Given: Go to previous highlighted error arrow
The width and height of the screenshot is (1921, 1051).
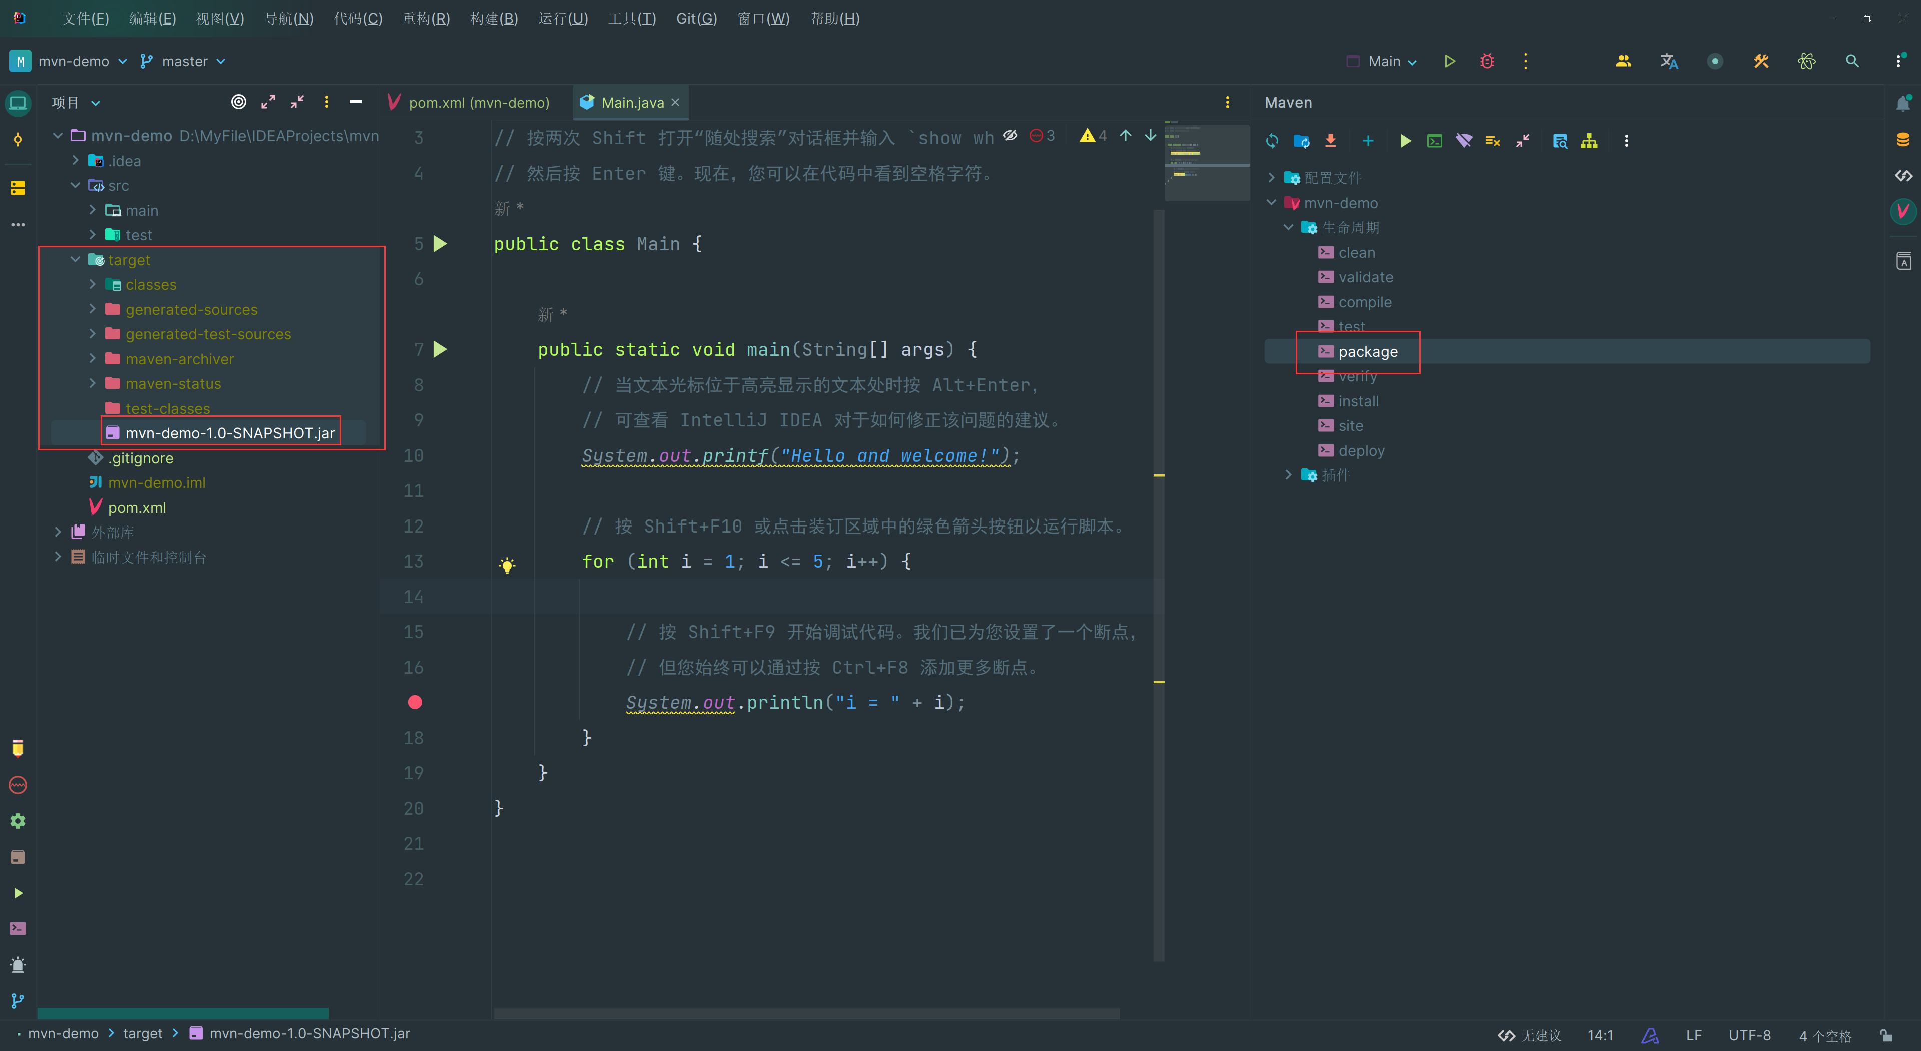Looking at the screenshot, I should coord(1125,135).
